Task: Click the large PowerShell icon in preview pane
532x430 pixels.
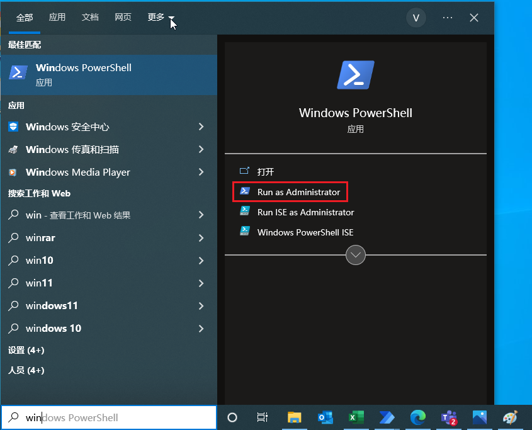Action: (x=356, y=75)
